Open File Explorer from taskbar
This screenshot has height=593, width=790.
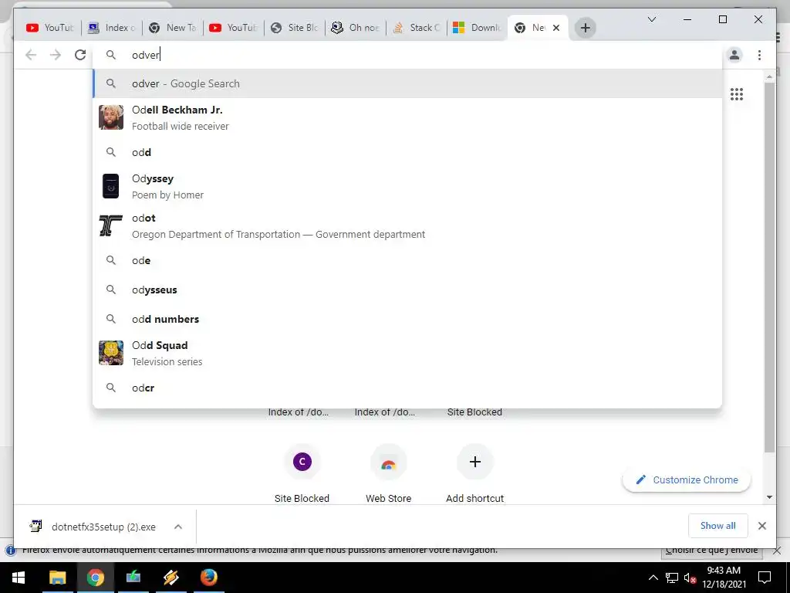(x=57, y=578)
